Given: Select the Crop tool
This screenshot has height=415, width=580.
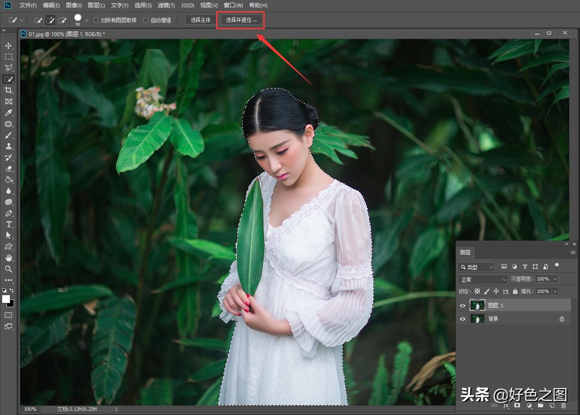Looking at the screenshot, I should click(9, 90).
